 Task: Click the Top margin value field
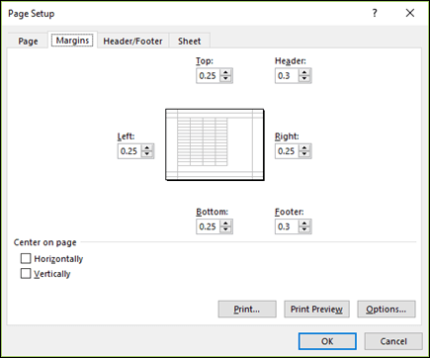[x=209, y=76]
